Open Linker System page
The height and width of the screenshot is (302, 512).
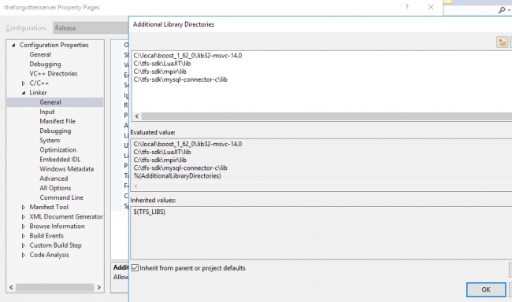pos(50,140)
